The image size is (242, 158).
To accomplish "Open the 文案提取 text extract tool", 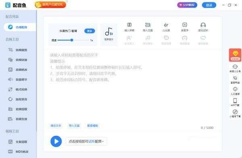I will click(x=18, y=142).
